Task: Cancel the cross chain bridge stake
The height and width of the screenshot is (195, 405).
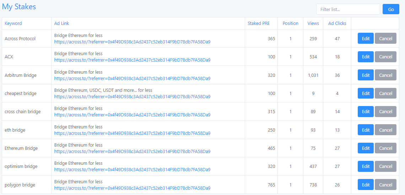Action: pos(385,111)
